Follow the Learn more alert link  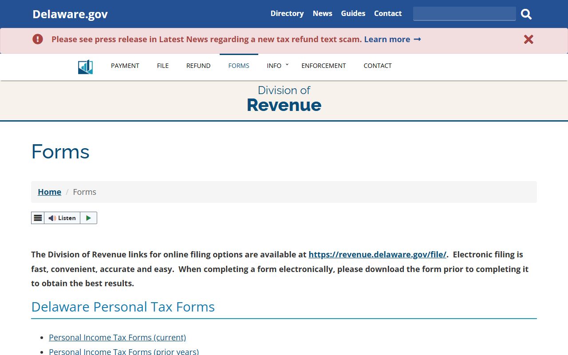click(x=393, y=39)
